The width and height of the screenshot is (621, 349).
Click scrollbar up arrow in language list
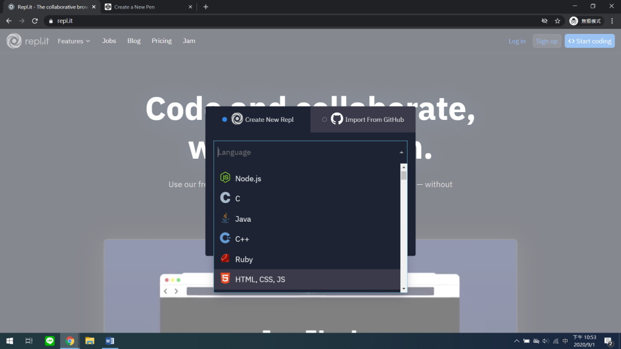(403, 167)
